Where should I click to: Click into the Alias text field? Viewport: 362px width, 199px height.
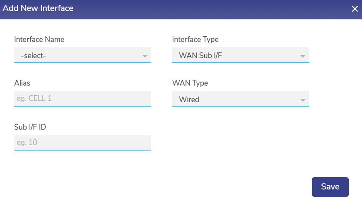coord(82,99)
